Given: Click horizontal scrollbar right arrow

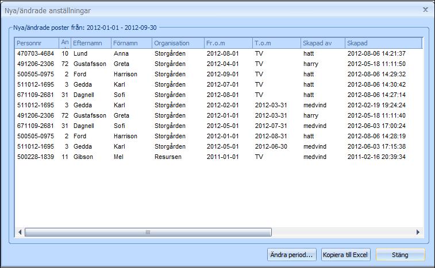Looking at the screenshot, I should (x=418, y=232).
